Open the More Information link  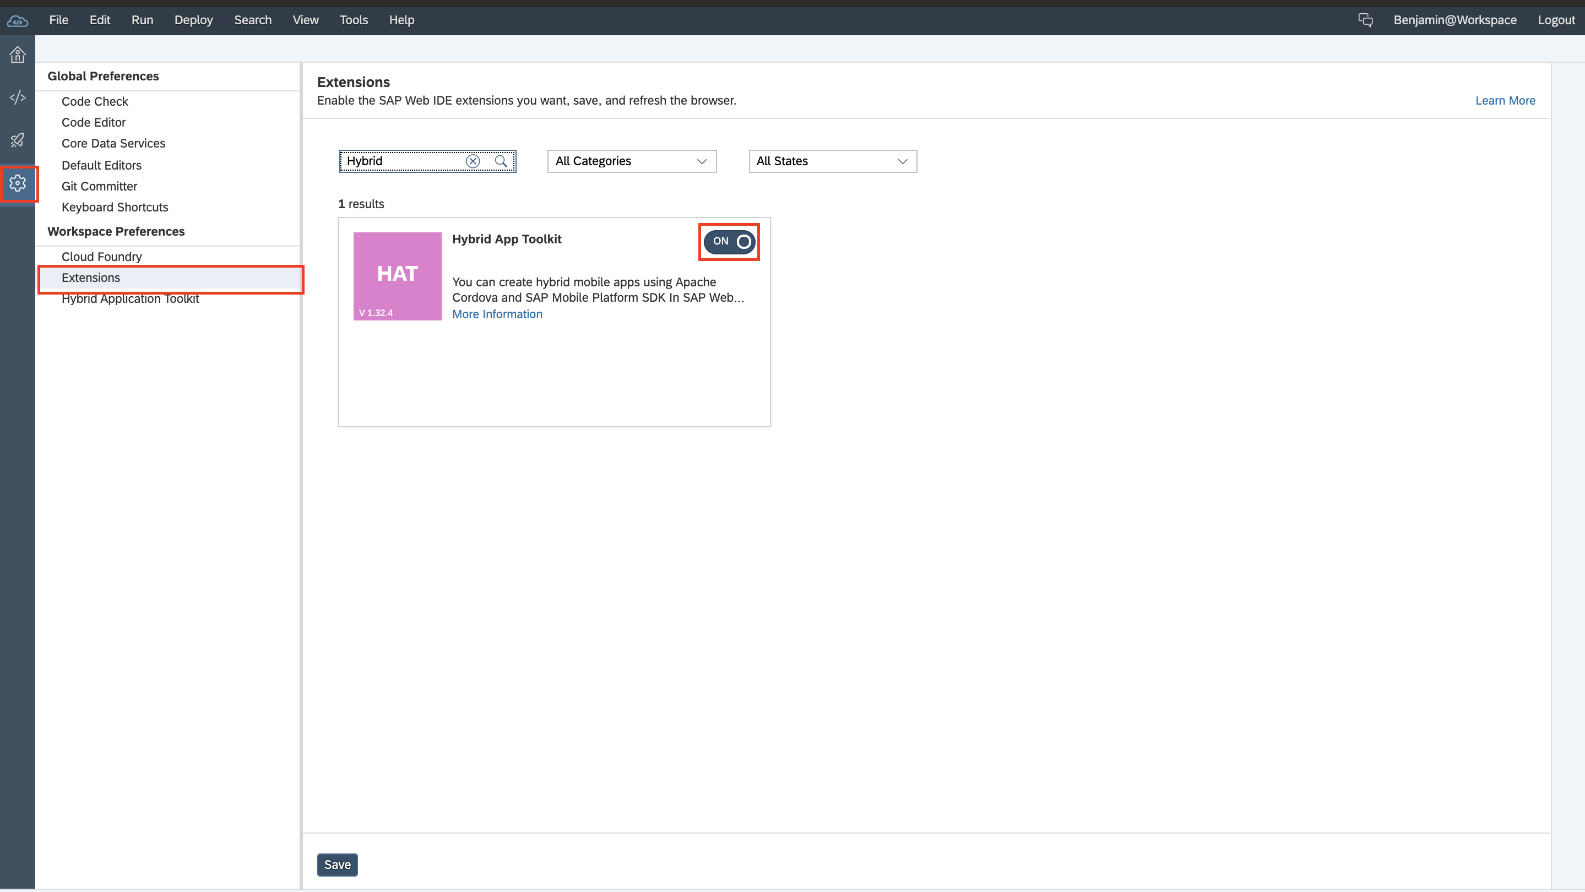coord(497,314)
